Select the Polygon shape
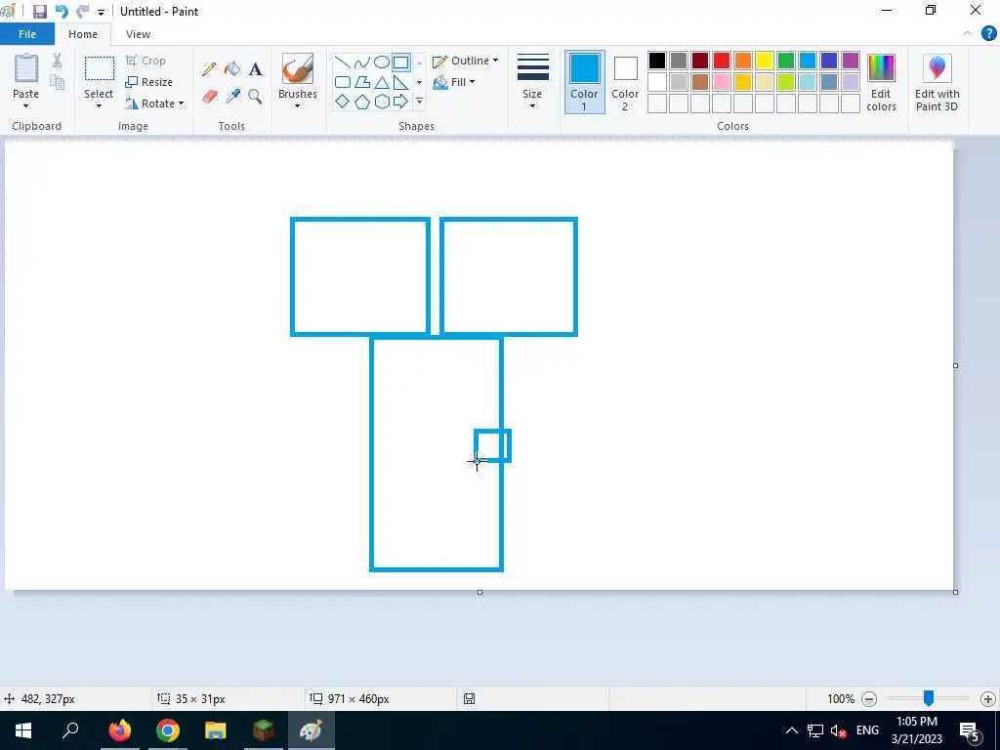 [x=362, y=82]
